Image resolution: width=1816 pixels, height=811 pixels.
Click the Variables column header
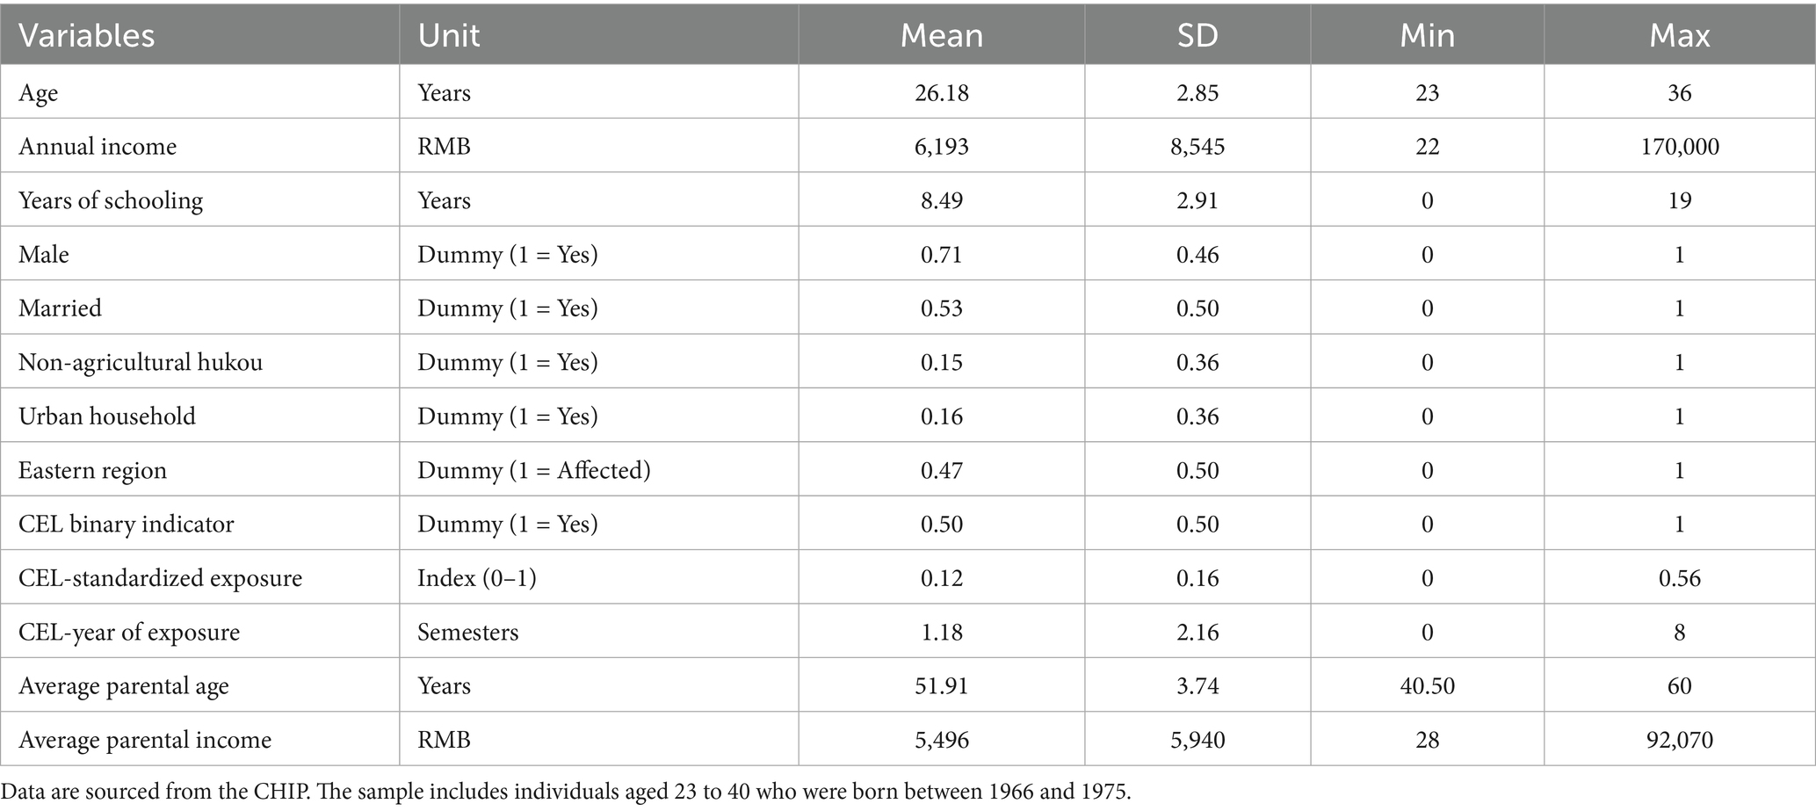86,35
